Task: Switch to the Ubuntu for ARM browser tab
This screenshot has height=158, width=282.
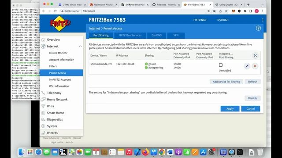Action: pos(104,5)
